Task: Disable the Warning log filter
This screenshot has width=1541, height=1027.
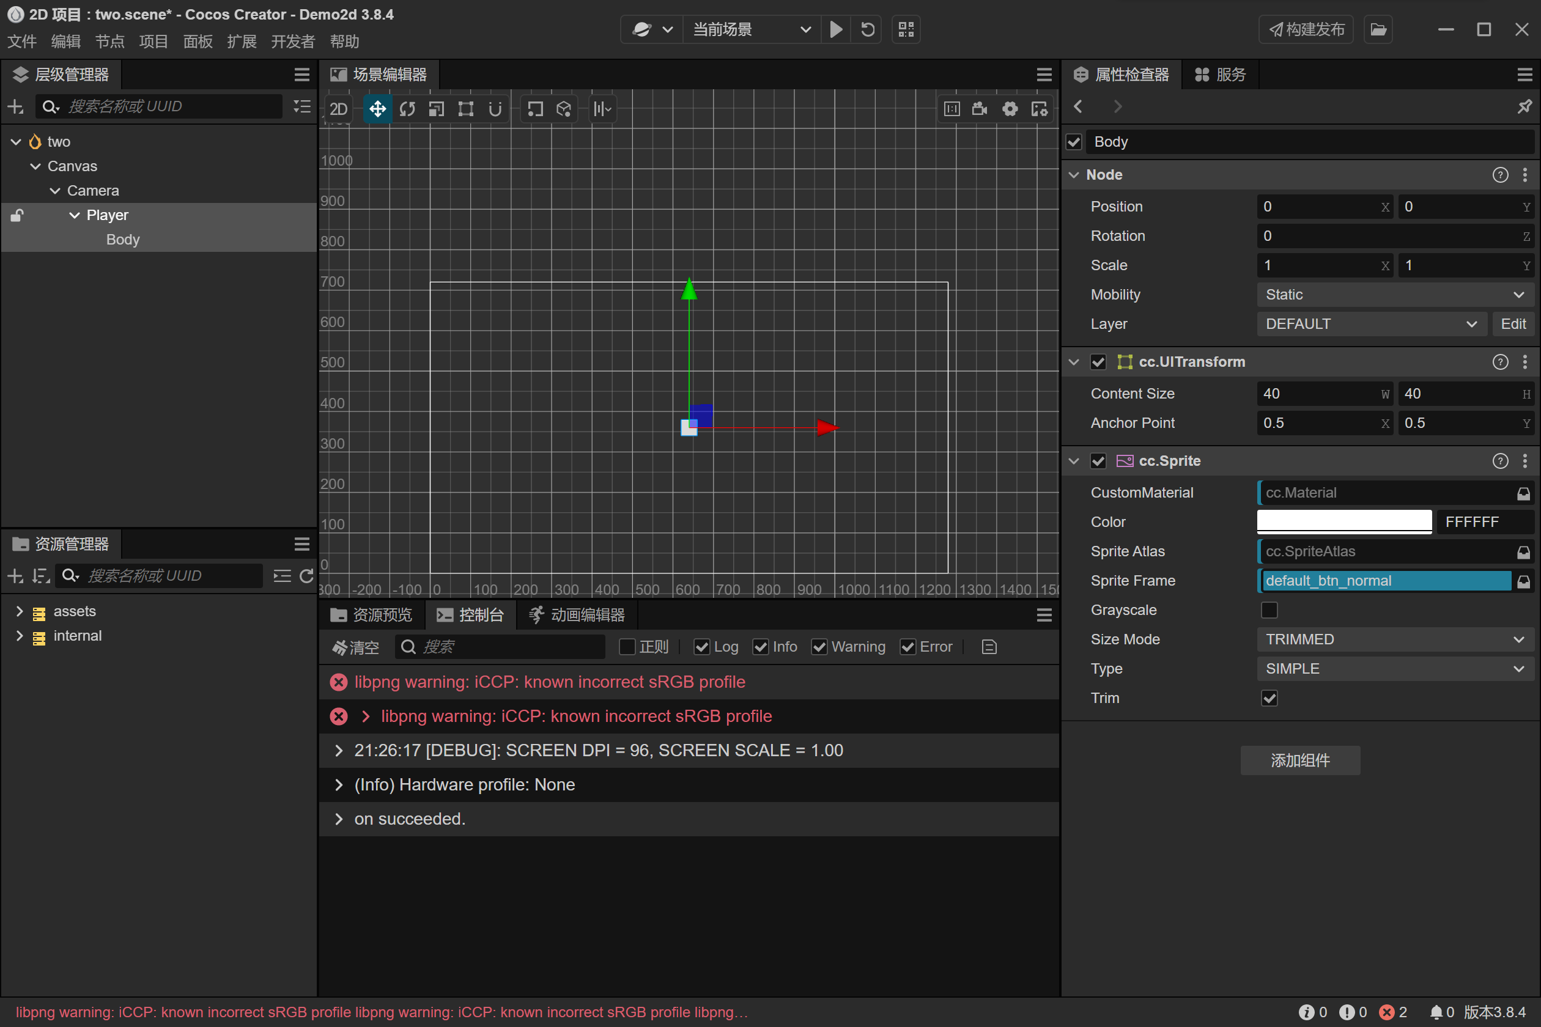Action: point(819,647)
